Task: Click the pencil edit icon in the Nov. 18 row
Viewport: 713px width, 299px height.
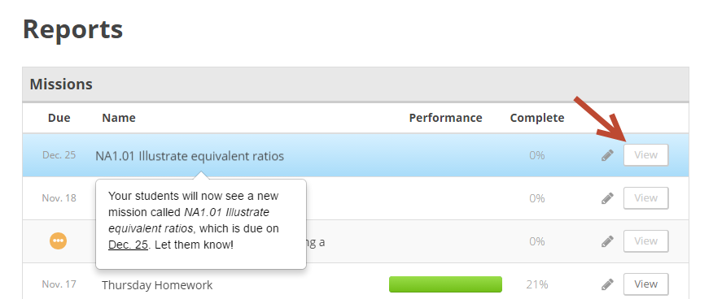Action: [x=607, y=198]
